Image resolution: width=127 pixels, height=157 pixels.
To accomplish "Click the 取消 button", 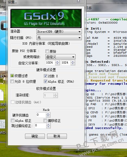I will click(57, 136).
